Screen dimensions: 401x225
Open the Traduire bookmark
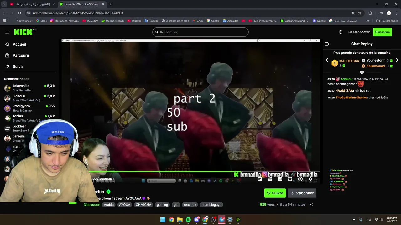[x=151, y=21]
